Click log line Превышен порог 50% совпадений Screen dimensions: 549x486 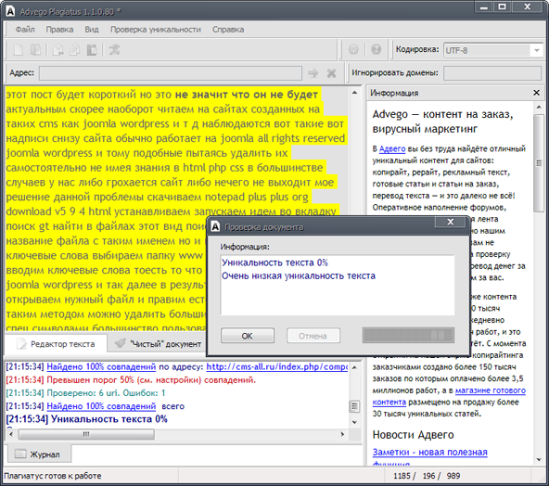[131, 380]
